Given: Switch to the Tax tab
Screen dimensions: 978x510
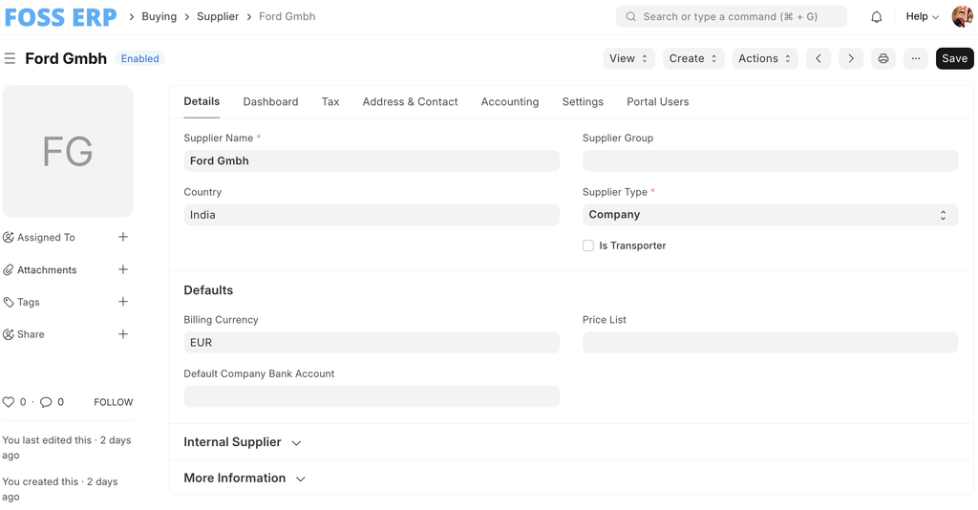Looking at the screenshot, I should pos(330,101).
